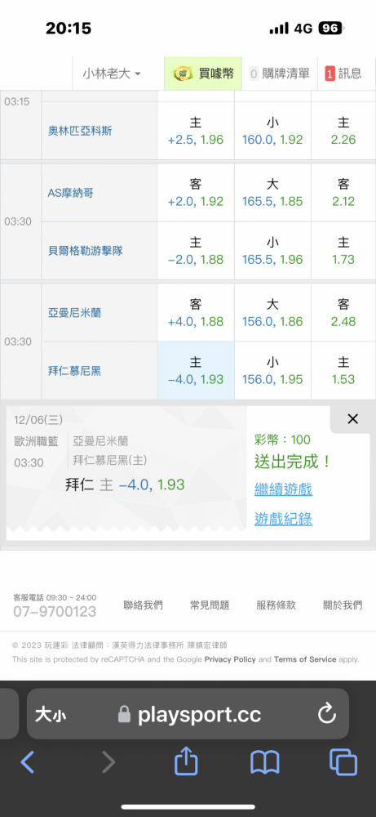Expand the 小林老大 user dropdown
Viewport: 376px width, 817px height.
112,74
